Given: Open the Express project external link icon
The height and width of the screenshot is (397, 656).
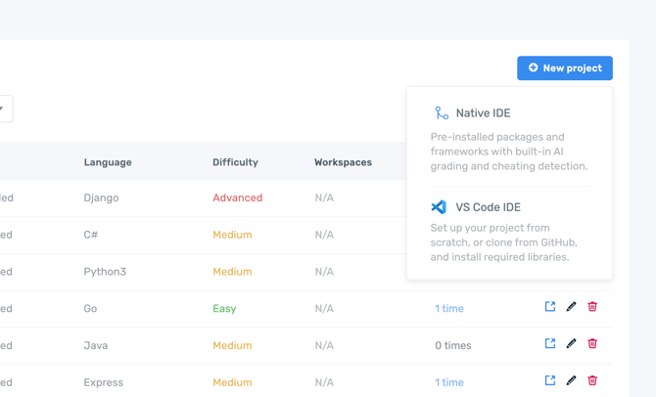Looking at the screenshot, I should click(x=550, y=380).
